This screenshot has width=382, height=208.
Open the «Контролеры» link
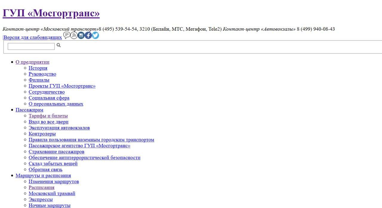(x=42, y=134)
